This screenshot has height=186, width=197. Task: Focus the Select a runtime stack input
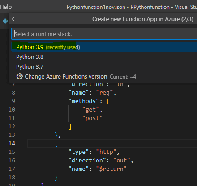(104, 34)
